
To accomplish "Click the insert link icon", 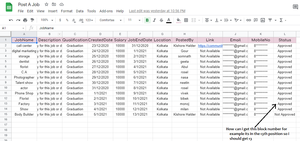I will pos(248,20).
